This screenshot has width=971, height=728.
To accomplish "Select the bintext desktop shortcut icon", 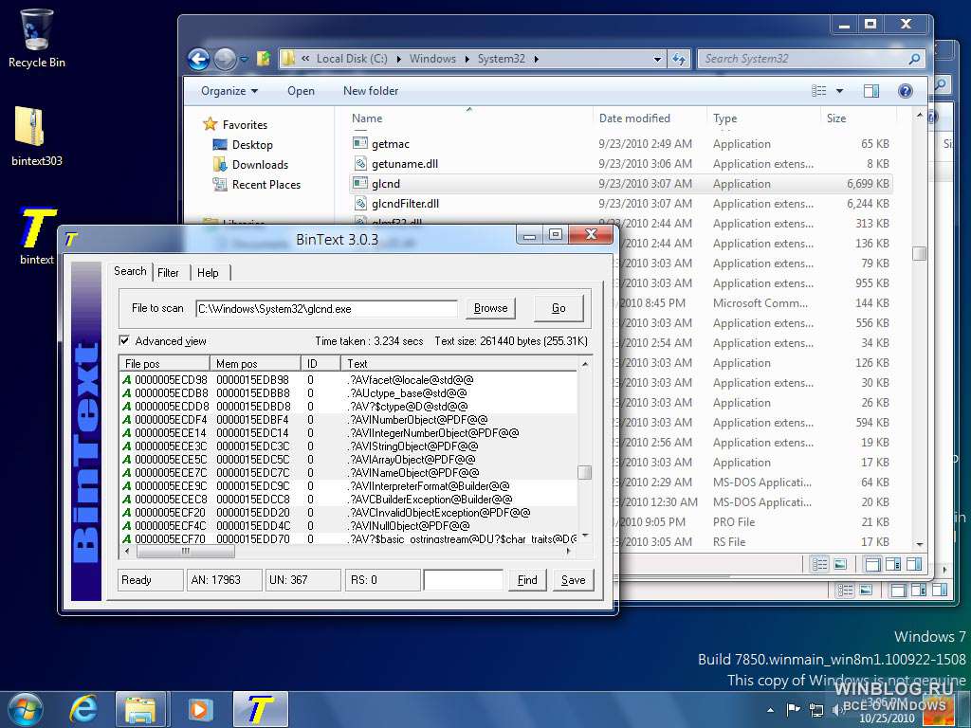I will click(36, 227).
